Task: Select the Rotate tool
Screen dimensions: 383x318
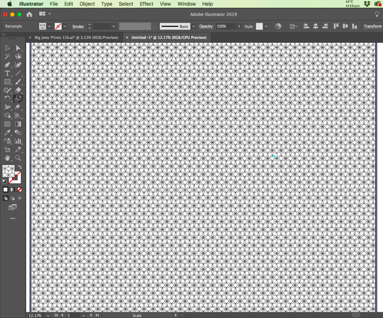Action: (7, 99)
